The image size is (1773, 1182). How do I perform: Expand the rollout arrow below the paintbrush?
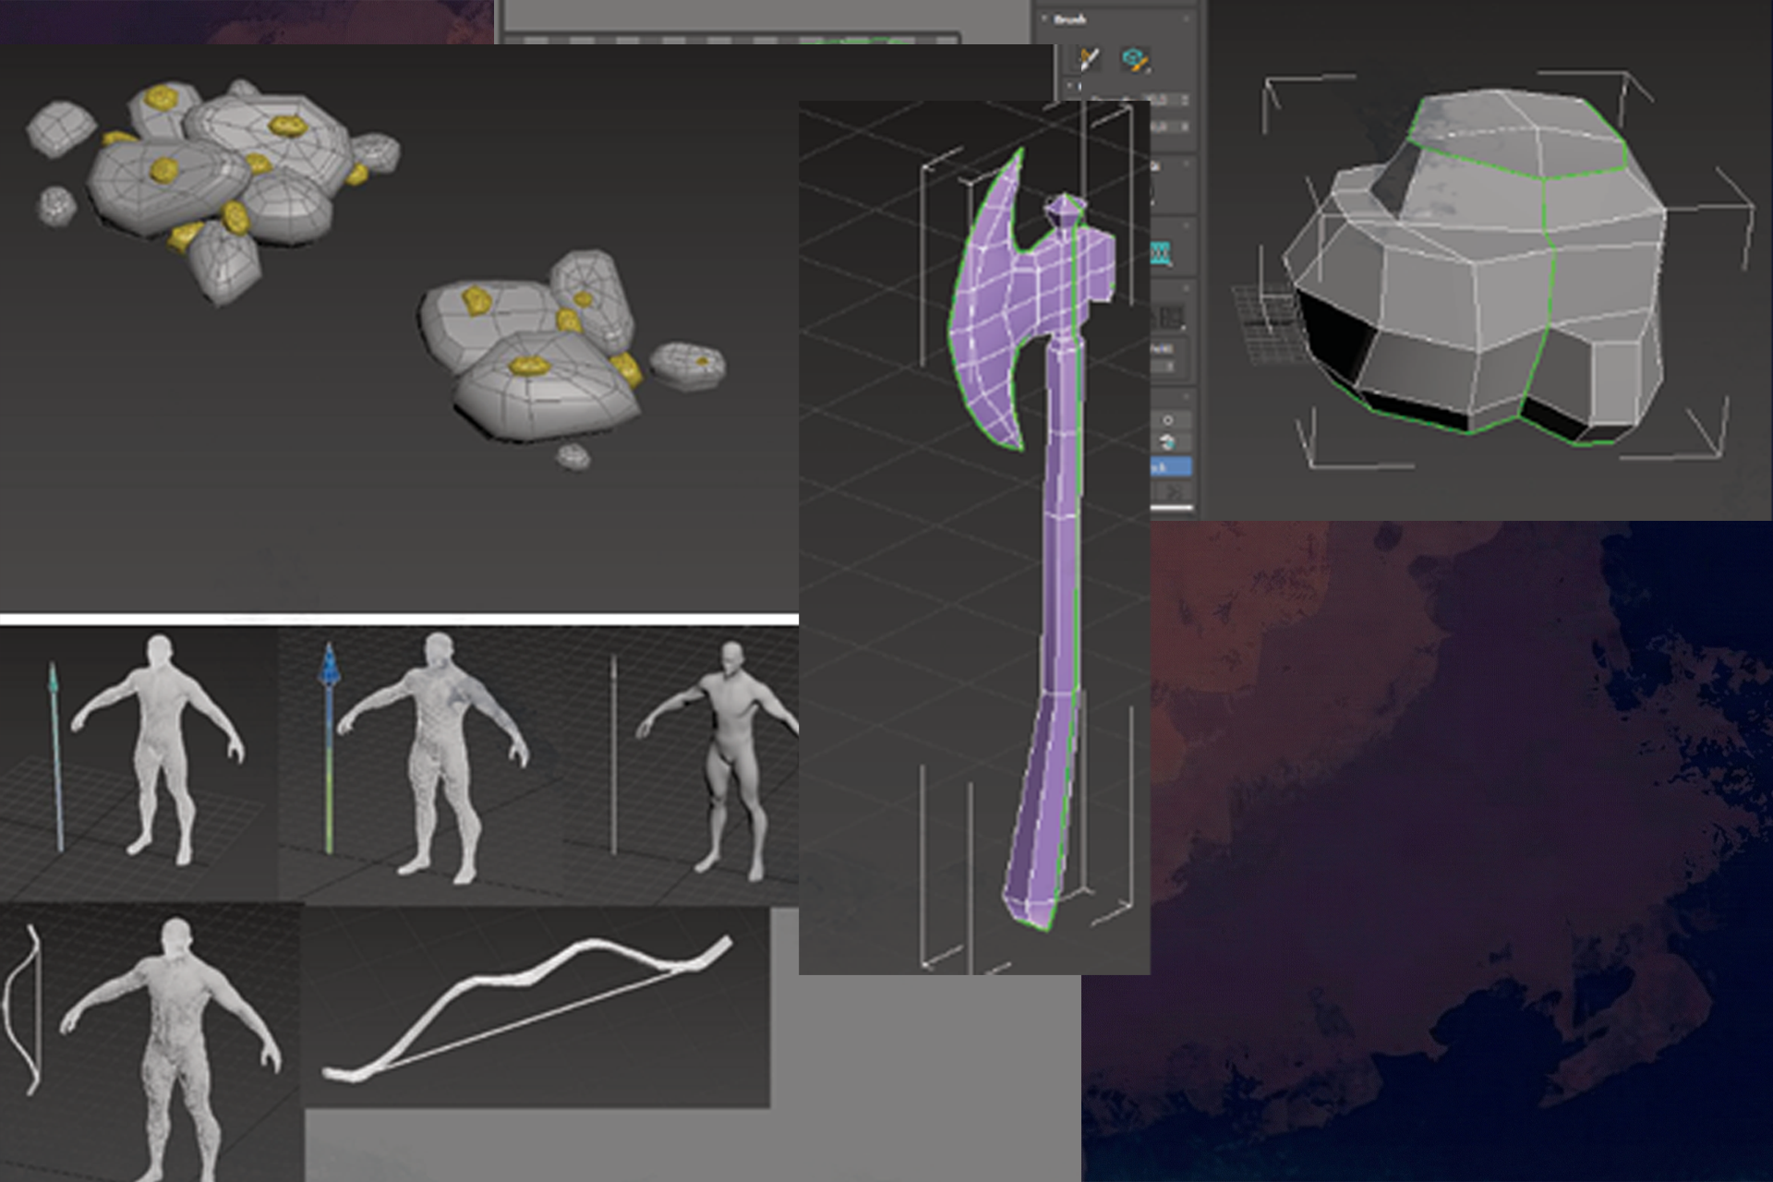1069,85
